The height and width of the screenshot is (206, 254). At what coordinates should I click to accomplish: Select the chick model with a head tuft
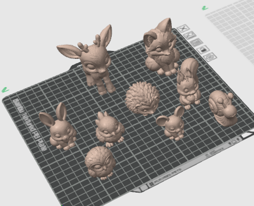(109, 129)
